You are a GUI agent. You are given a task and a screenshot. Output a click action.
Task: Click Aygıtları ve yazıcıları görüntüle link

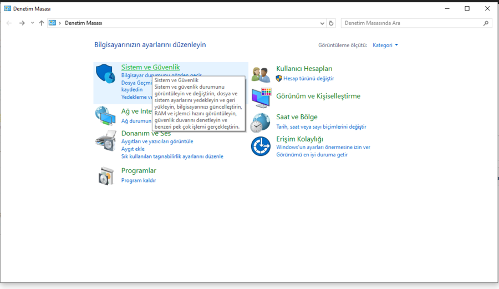(157, 141)
